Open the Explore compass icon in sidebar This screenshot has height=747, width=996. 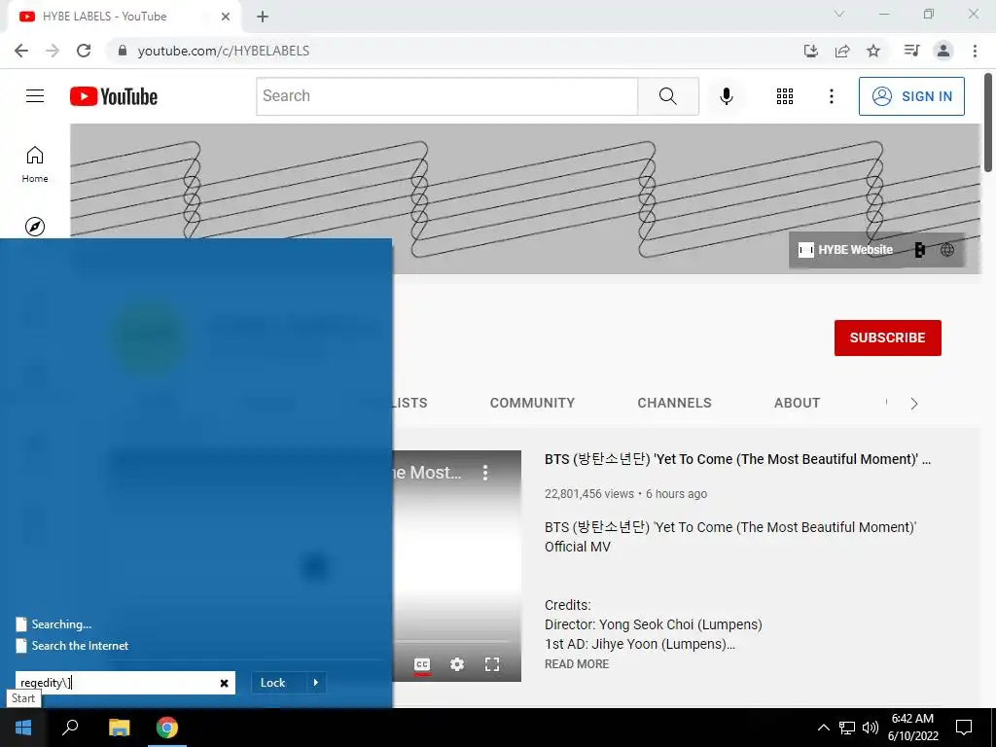35,226
